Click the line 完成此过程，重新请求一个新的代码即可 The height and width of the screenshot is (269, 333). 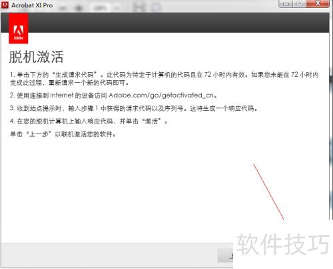[x=69, y=83]
